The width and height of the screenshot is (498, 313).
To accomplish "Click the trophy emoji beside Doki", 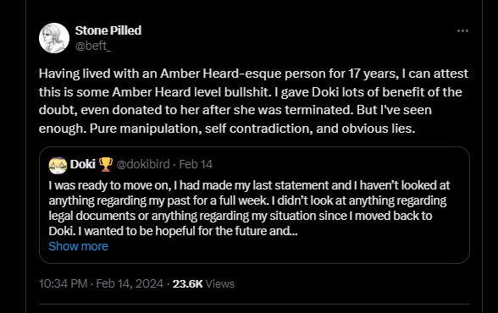I will point(105,164).
